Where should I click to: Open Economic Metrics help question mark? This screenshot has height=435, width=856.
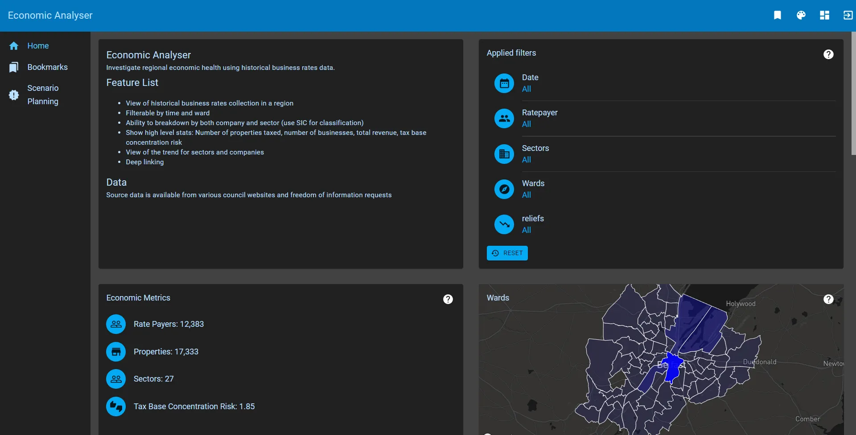(x=448, y=299)
